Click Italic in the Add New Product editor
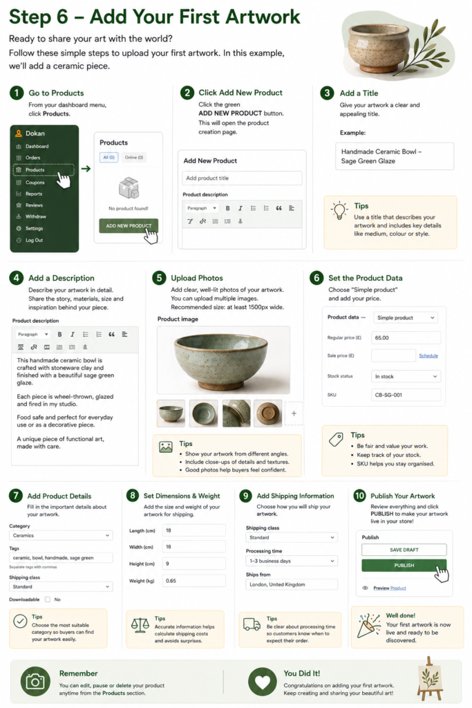 click(x=240, y=208)
